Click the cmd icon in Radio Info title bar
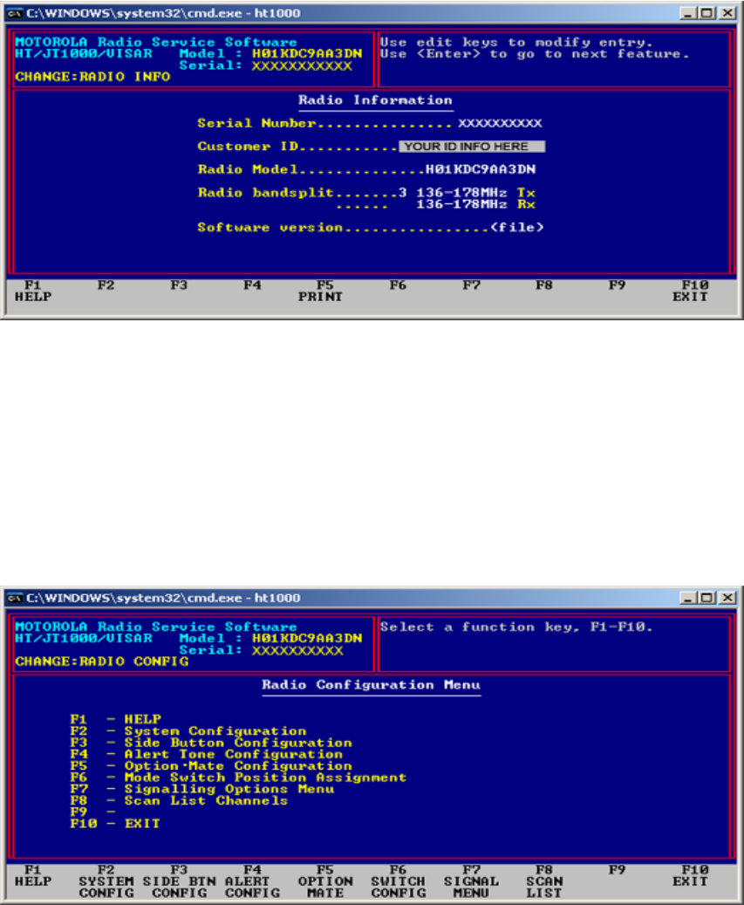The image size is (744, 905). (15, 13)
